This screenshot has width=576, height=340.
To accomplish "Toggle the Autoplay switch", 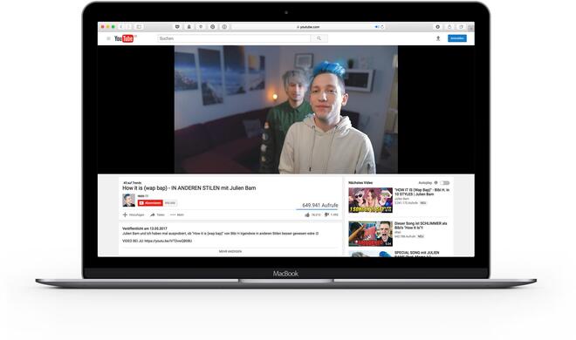I will (x=445, y=183).
